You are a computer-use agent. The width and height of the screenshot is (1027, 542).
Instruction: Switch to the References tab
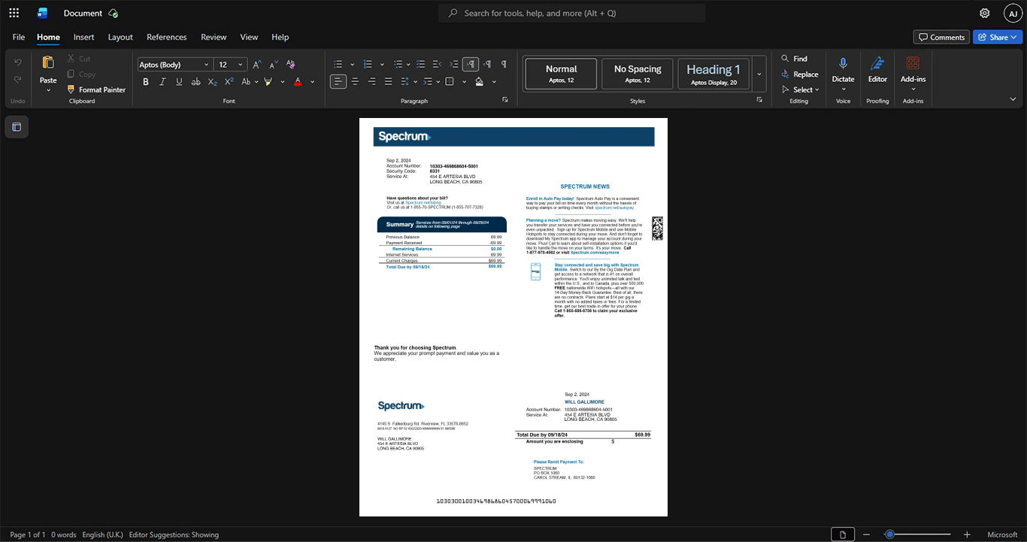pyautogui.click(x=166, y=37)
